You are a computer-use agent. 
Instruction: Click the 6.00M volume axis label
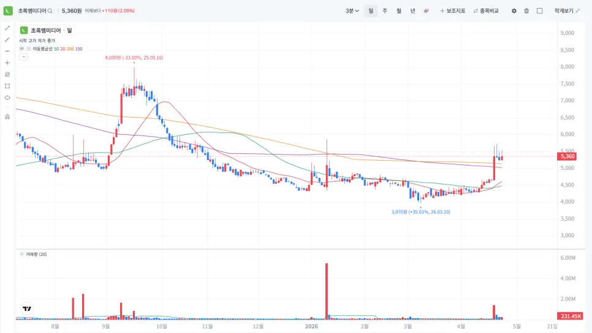point(568,258)
